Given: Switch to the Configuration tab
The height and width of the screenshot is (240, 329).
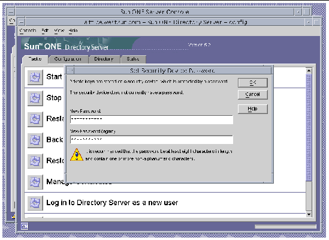Looking at the screenshot, I should [x=68, y=59].
